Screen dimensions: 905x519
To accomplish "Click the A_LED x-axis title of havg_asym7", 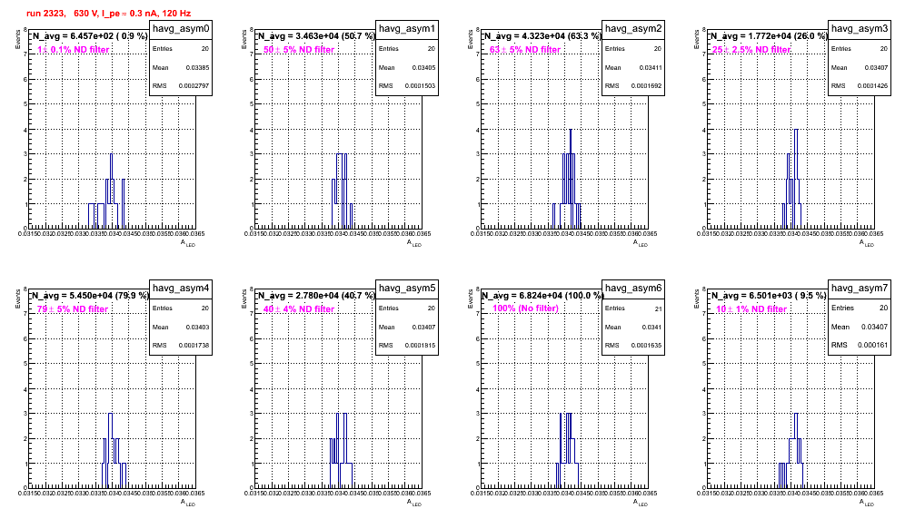I will [867, 503].
